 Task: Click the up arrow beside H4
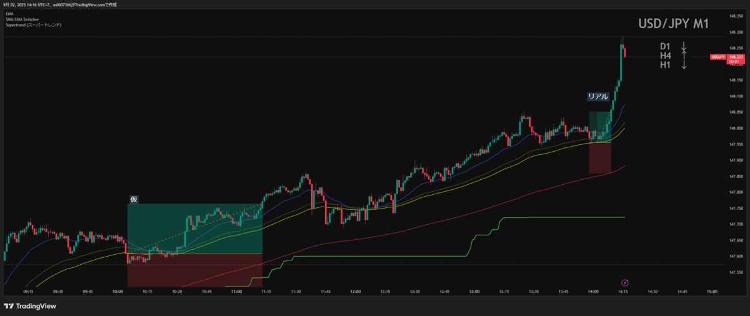684,56
